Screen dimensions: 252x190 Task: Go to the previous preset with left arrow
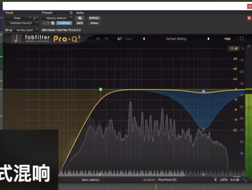[144, 39]
